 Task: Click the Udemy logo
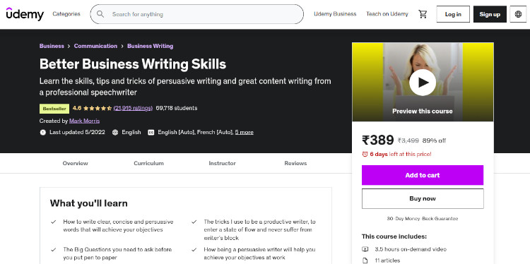tap(25, 14)
